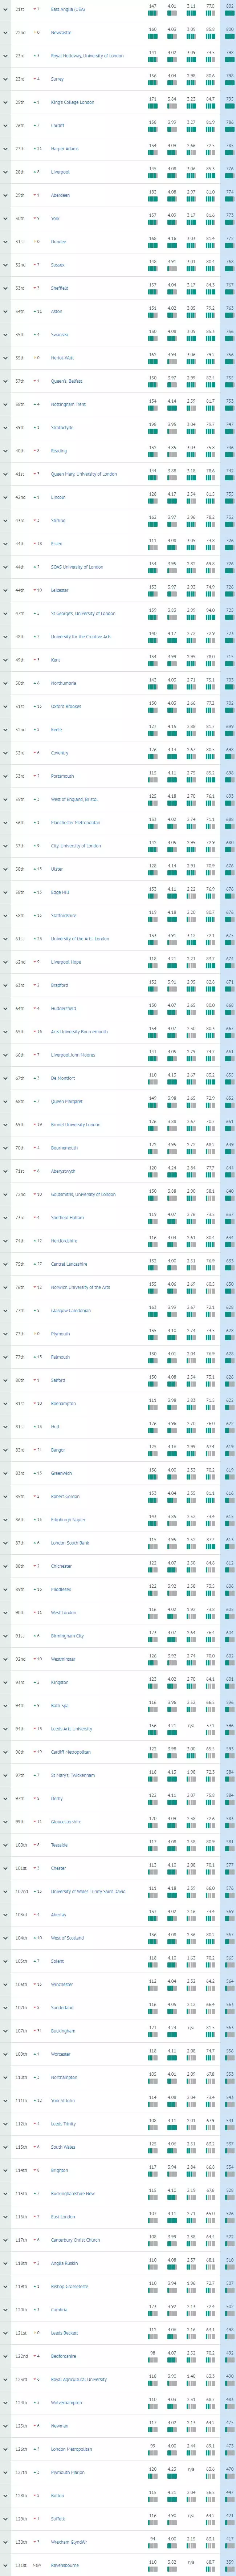Open the East Anglia (UEA) university link
Screen dimensions: 236x2576
point(68,9)
